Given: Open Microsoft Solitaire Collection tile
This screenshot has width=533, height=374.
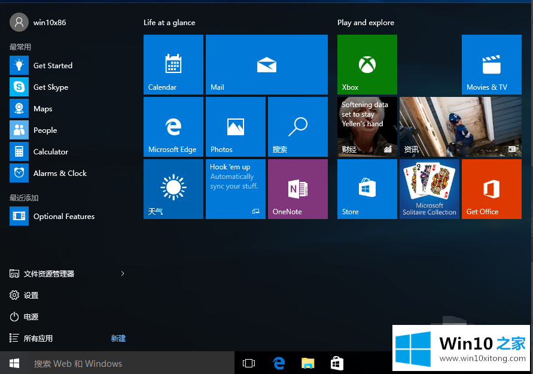Looking at the screenshot, I should (429, 189).
